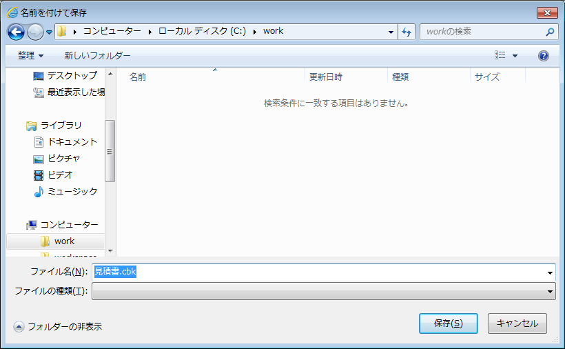Select ローカル ディスク (C:) breadcrumb

coord(202,31)
